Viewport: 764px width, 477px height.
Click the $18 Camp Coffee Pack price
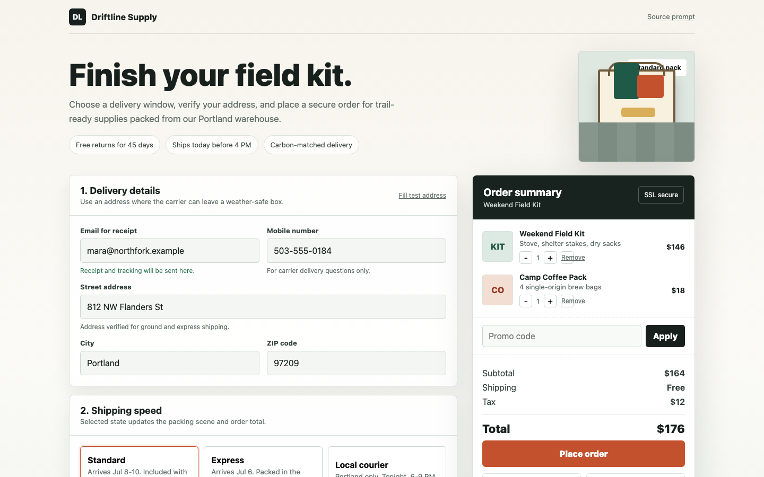[x=678, y=290]
